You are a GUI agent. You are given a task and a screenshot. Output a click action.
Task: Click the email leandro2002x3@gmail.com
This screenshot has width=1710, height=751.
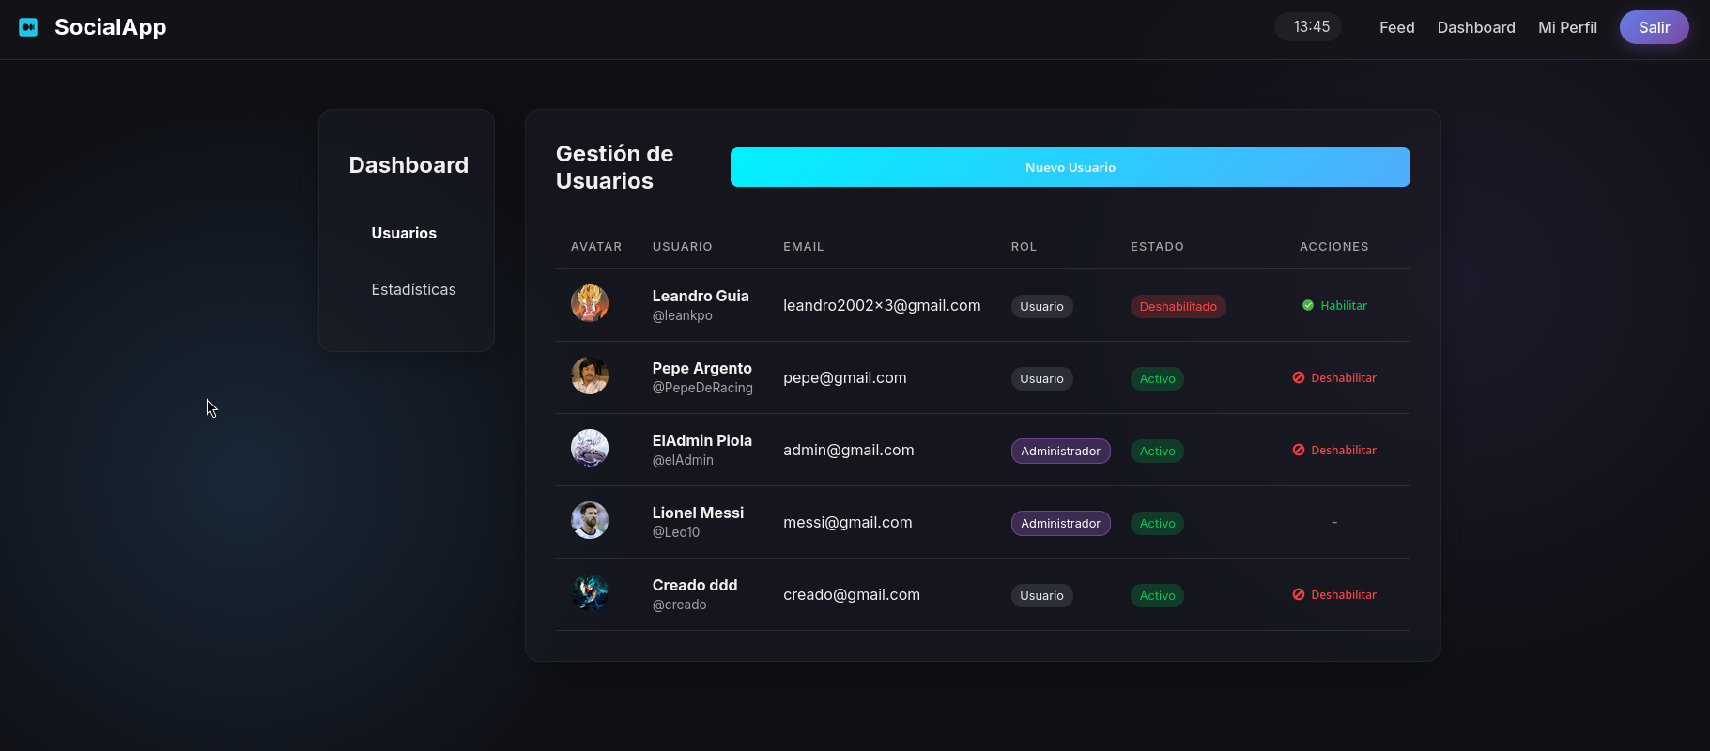[882, 305]
